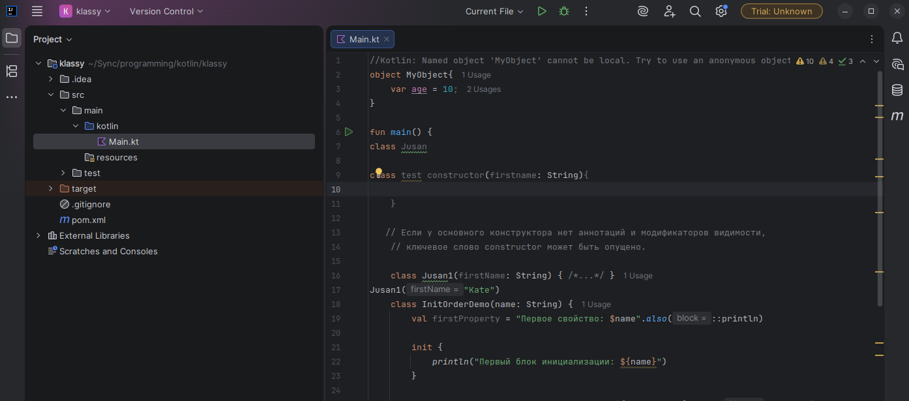Select the pom.xml file
Screen dimensions: 909x401
coord(82,220)
